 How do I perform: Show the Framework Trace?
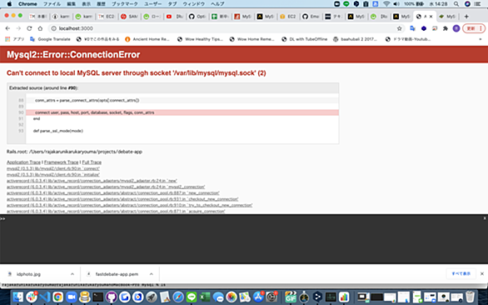coord(62,162)
